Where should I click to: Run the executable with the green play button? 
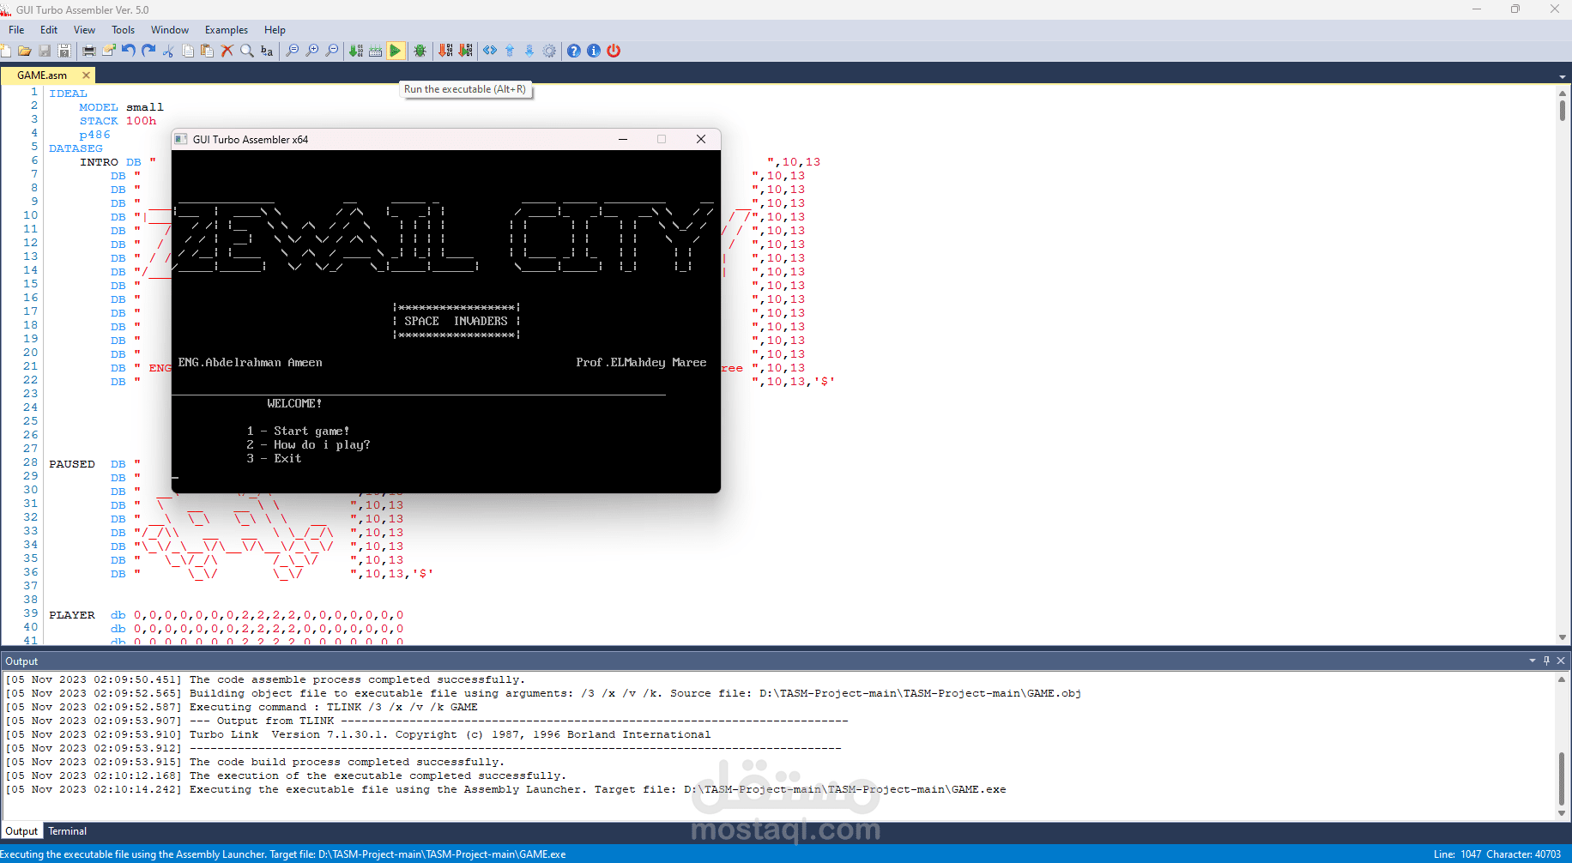(396, 51)
